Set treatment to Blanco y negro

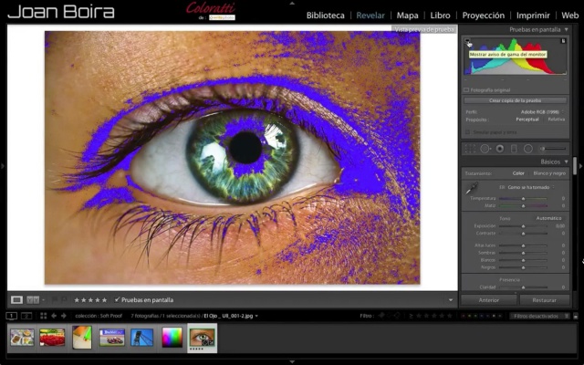[549, 173]
